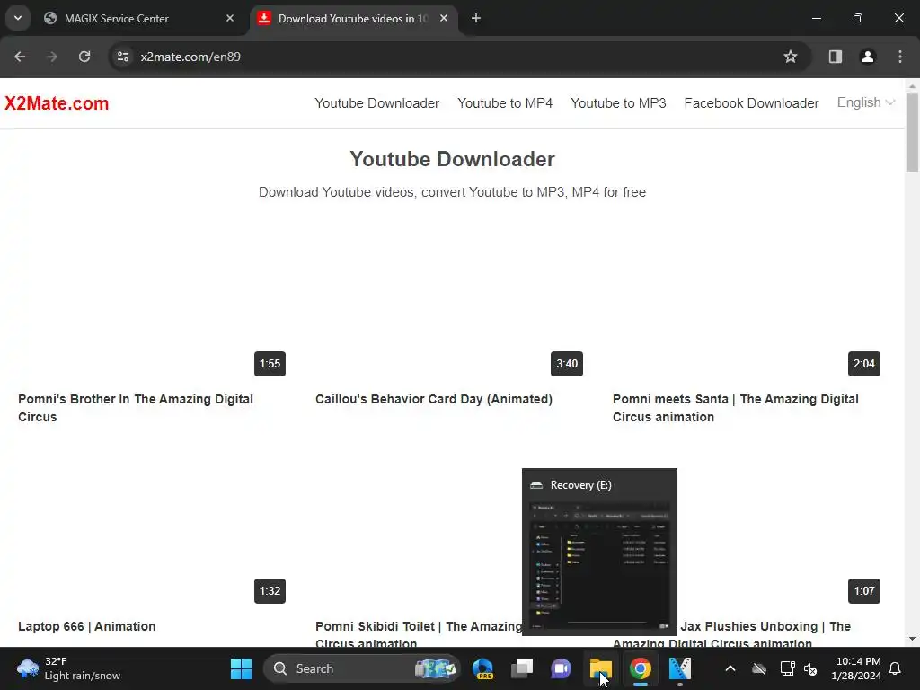Click the browser forward arrow
This screenshot has width=920, height=690.
[52, 57]
